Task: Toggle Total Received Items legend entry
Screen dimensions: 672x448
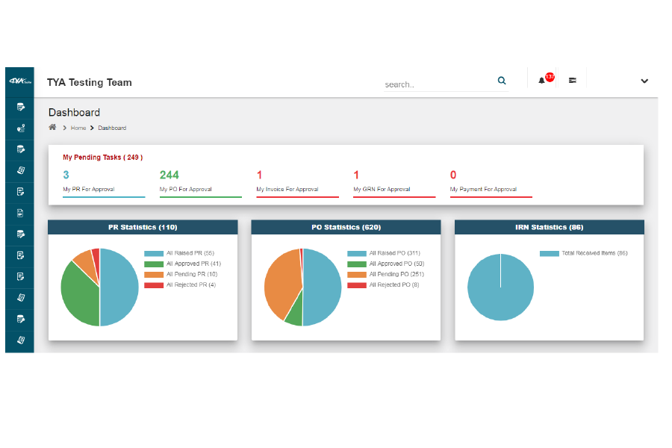Action: click(583, 253)
